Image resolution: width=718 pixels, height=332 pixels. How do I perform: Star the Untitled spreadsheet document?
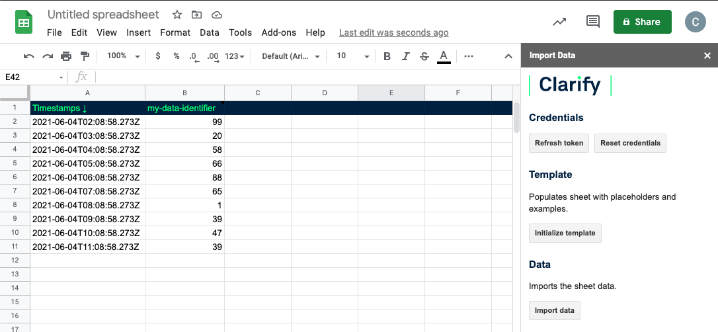click(177, 15)
